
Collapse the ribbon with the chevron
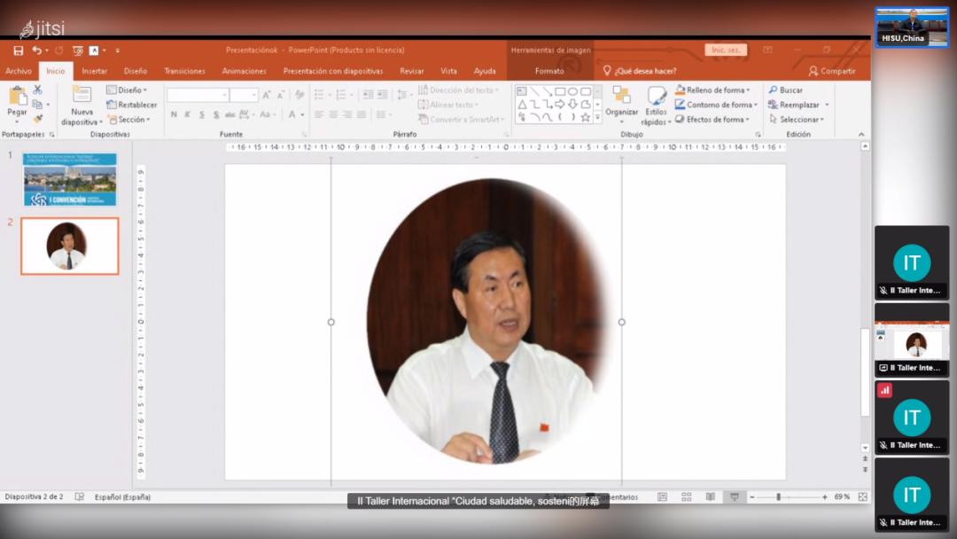click(861, 134)
